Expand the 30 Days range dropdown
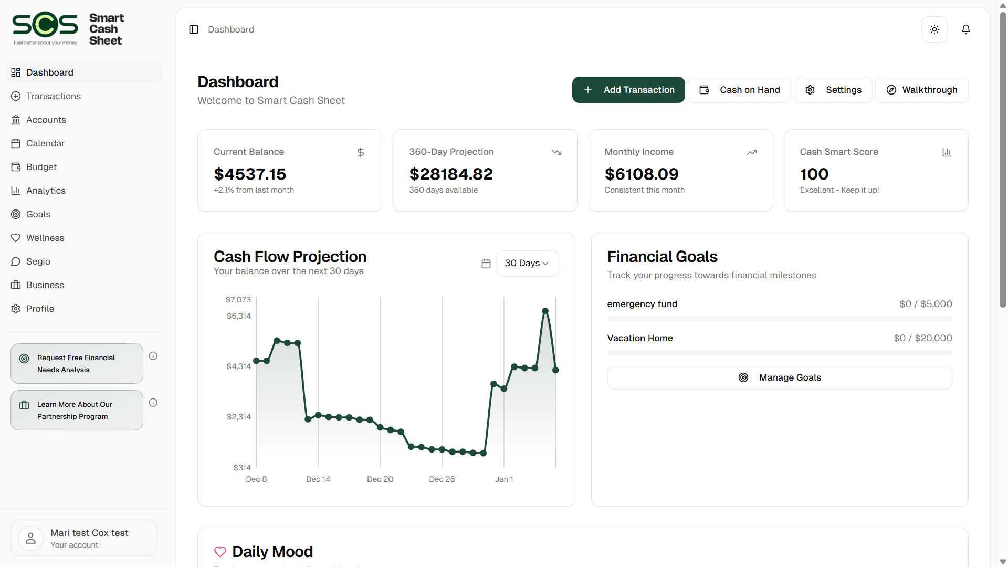Viewport: 1008px width, 567px height. [527, 264]
